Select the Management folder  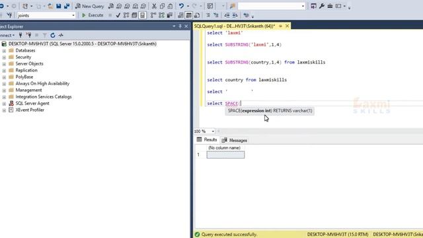28,90
